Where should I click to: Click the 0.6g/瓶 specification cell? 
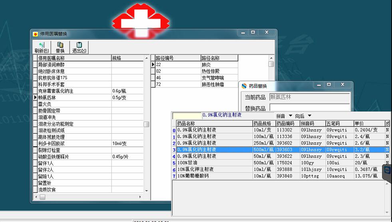[x=127, y=91]
